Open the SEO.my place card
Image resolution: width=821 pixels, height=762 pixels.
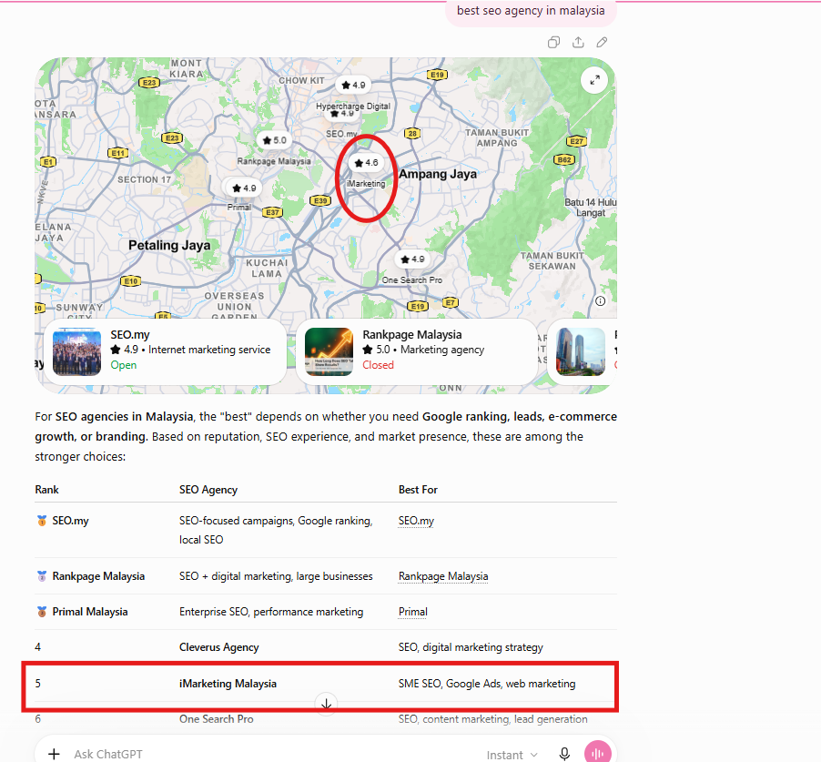click(166, 352)
